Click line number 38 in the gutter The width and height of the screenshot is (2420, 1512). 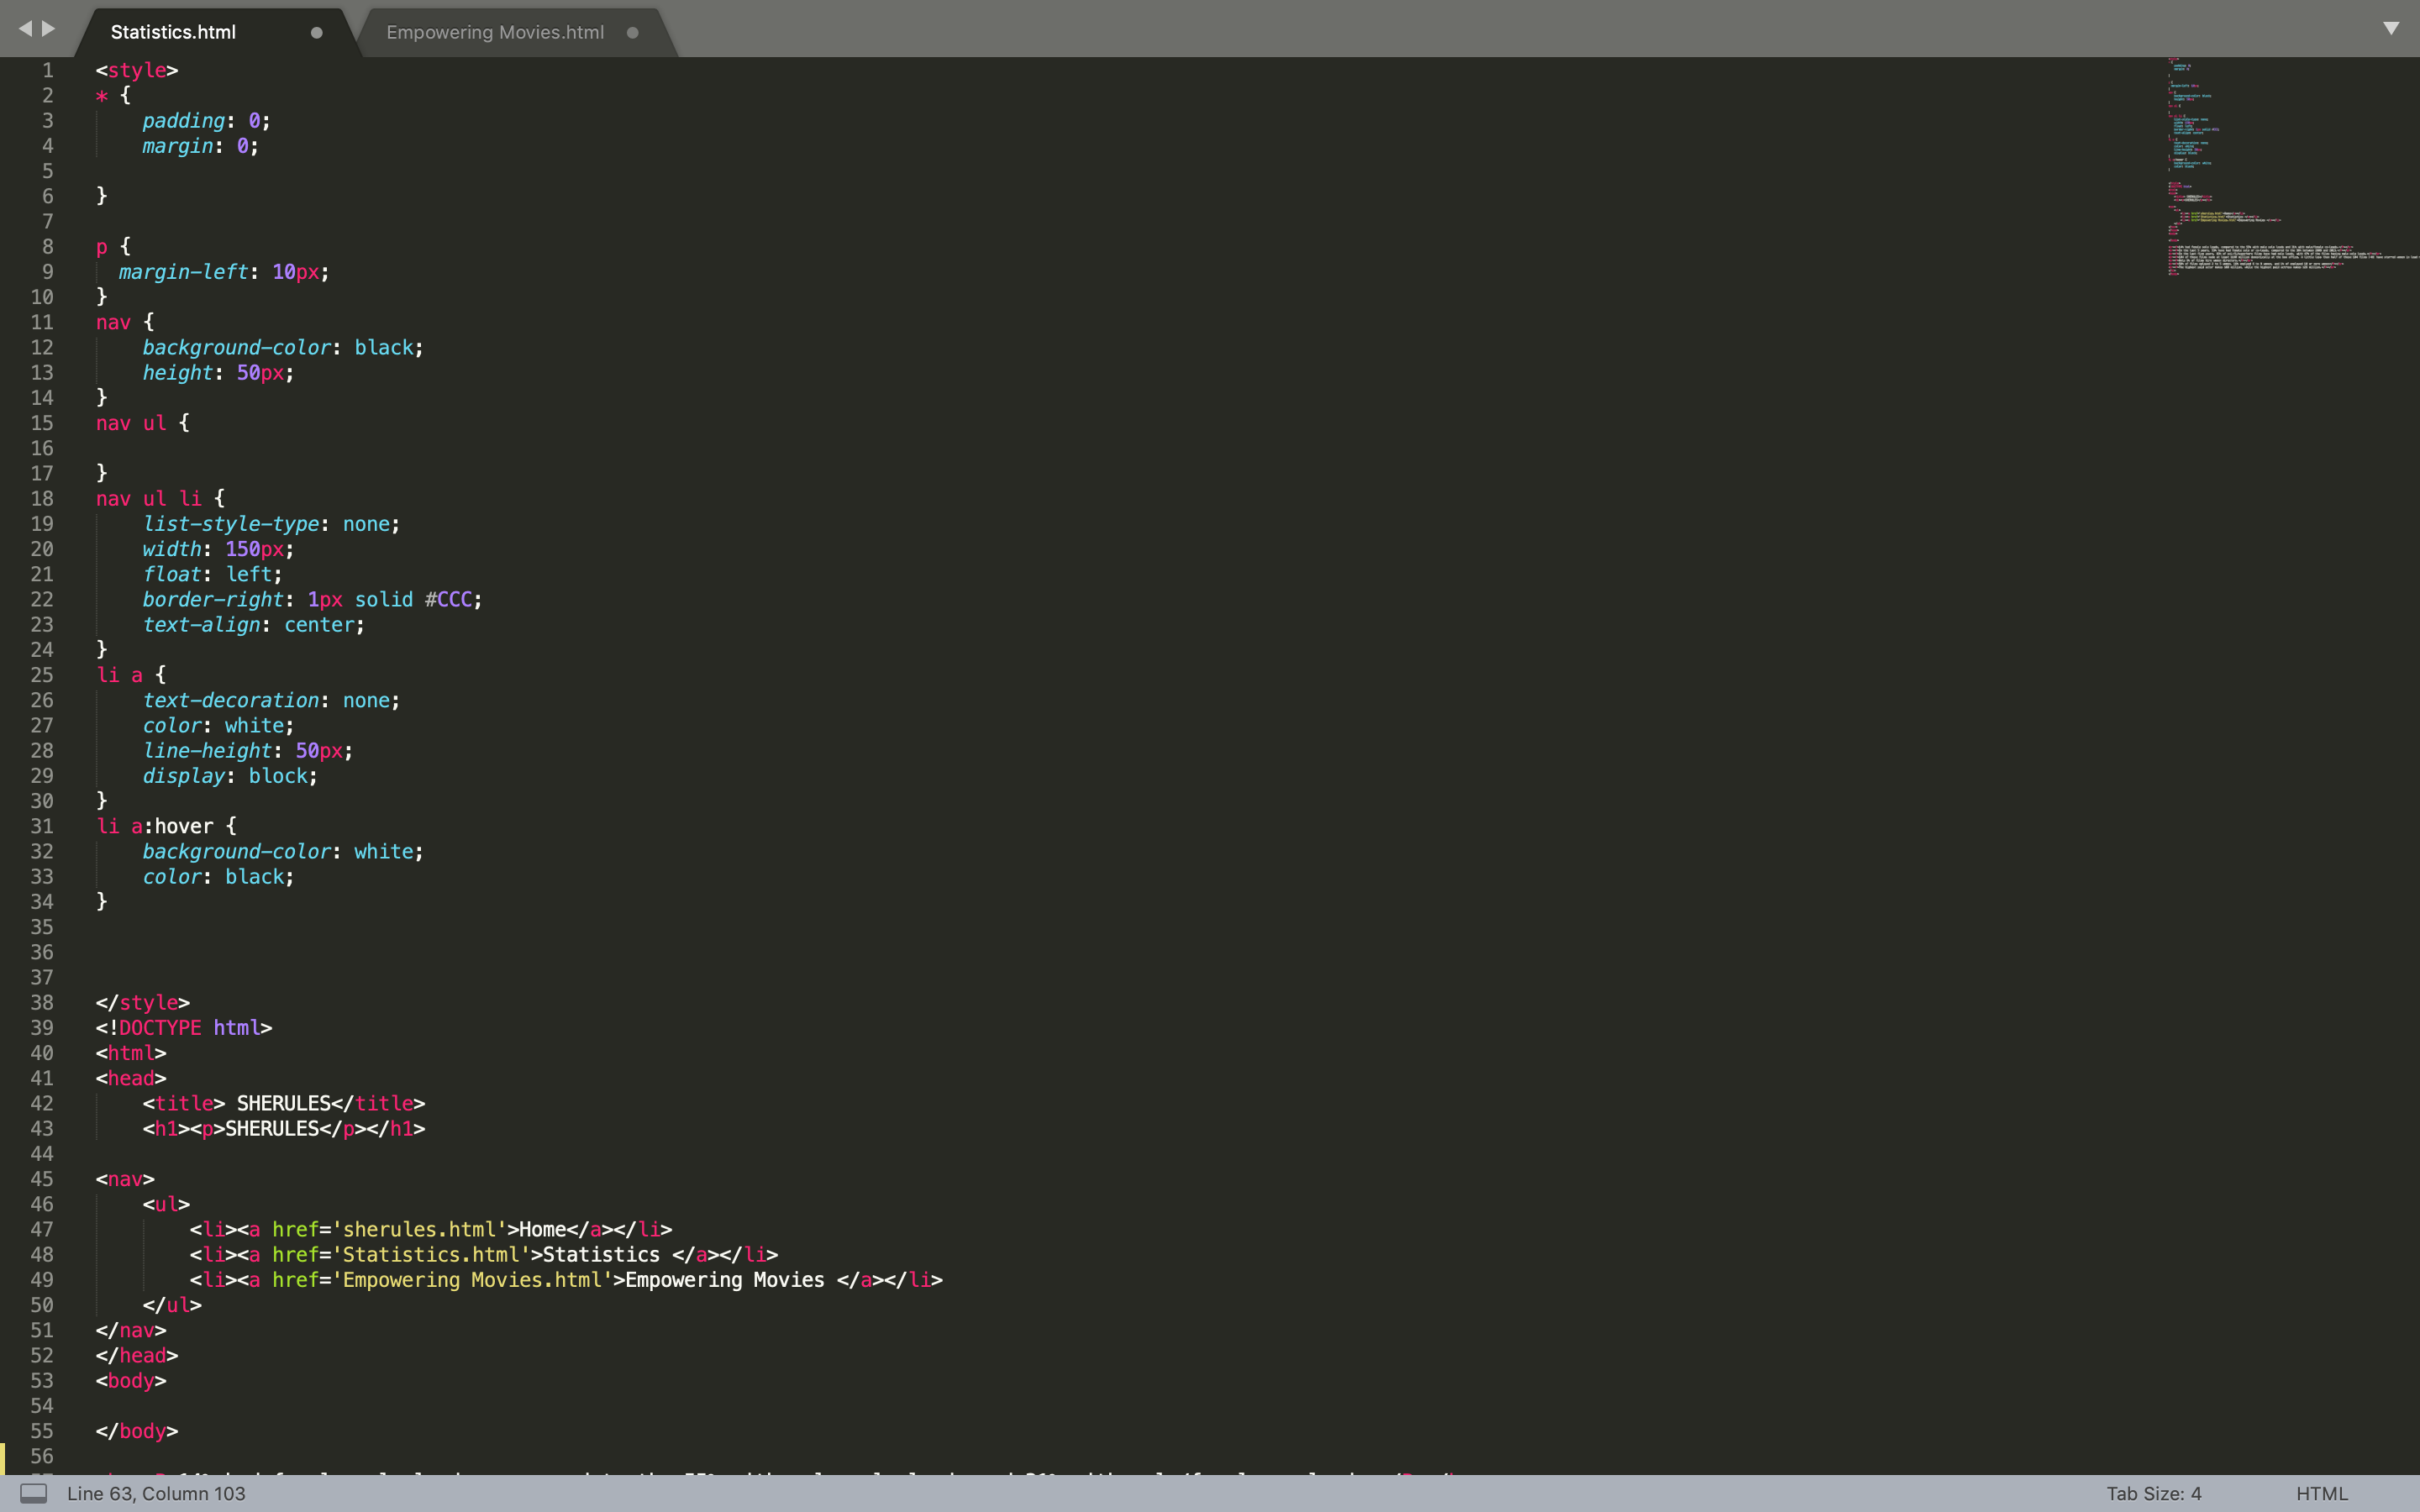pos(42,1002)
